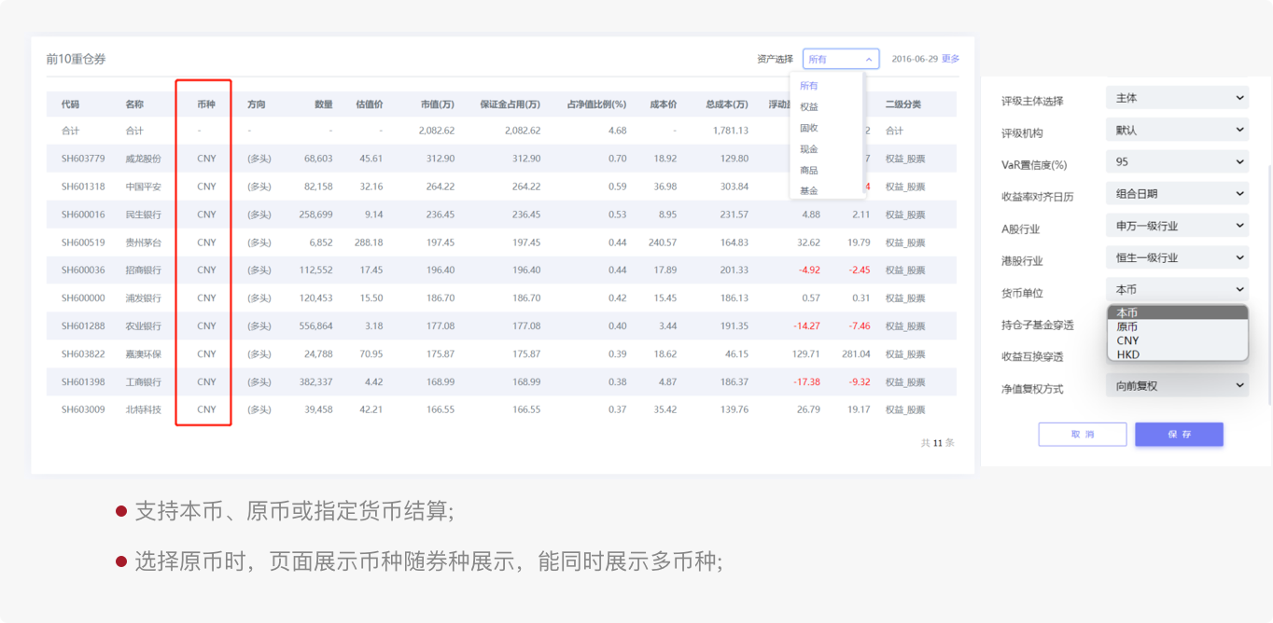Click the 取消 button
This screenshot has width=1273, height=623.
coord(1083,435)
